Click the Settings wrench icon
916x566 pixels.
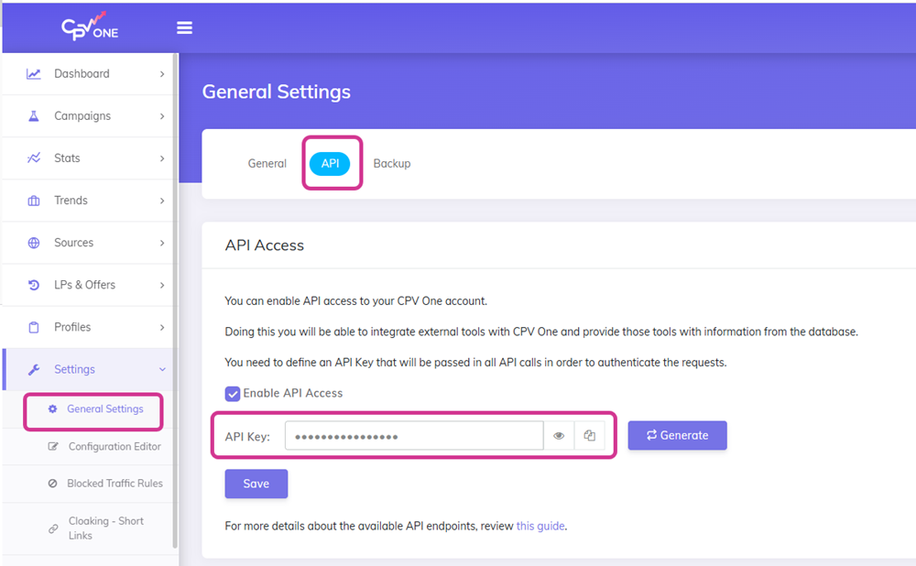point(36,368)
